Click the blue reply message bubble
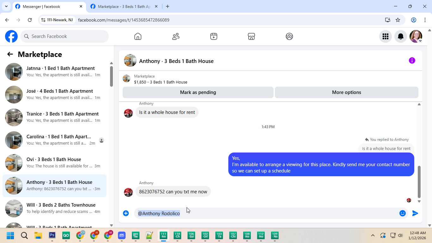Viewport: 432px width, 243px height. [321, 165]
